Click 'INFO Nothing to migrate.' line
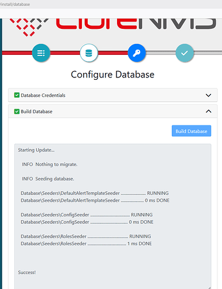The width and height of the screenshot is (222, 289). click(x=50, y=165)
